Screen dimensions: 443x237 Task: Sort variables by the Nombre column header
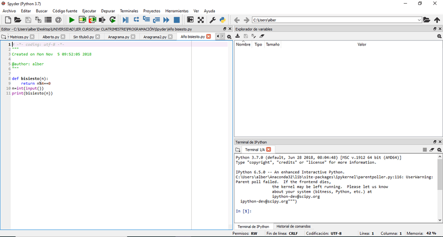(243, 44)
